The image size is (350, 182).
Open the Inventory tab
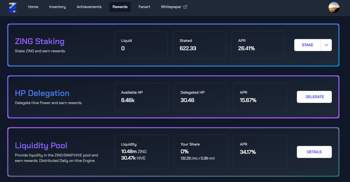(x=57, y=7)
